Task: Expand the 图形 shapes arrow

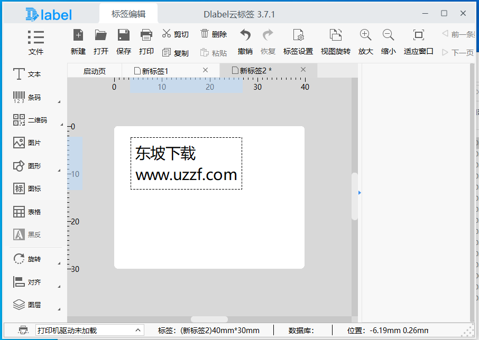Action: tap(59, 170)
